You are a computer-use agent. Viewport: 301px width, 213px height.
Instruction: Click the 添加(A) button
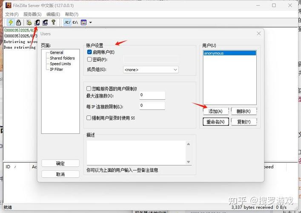click(x=215, y=111)
